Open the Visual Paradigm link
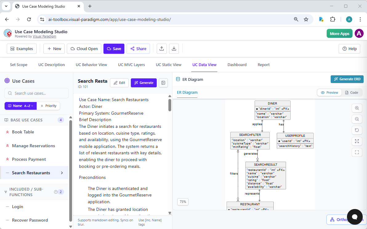Screen dimensions: 367x229 (x=44, y=36)
